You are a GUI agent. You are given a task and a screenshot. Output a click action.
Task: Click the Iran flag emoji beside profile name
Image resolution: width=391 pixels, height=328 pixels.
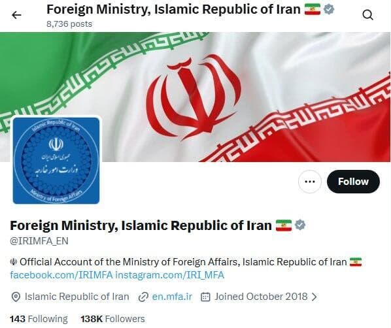coord(284,225)
